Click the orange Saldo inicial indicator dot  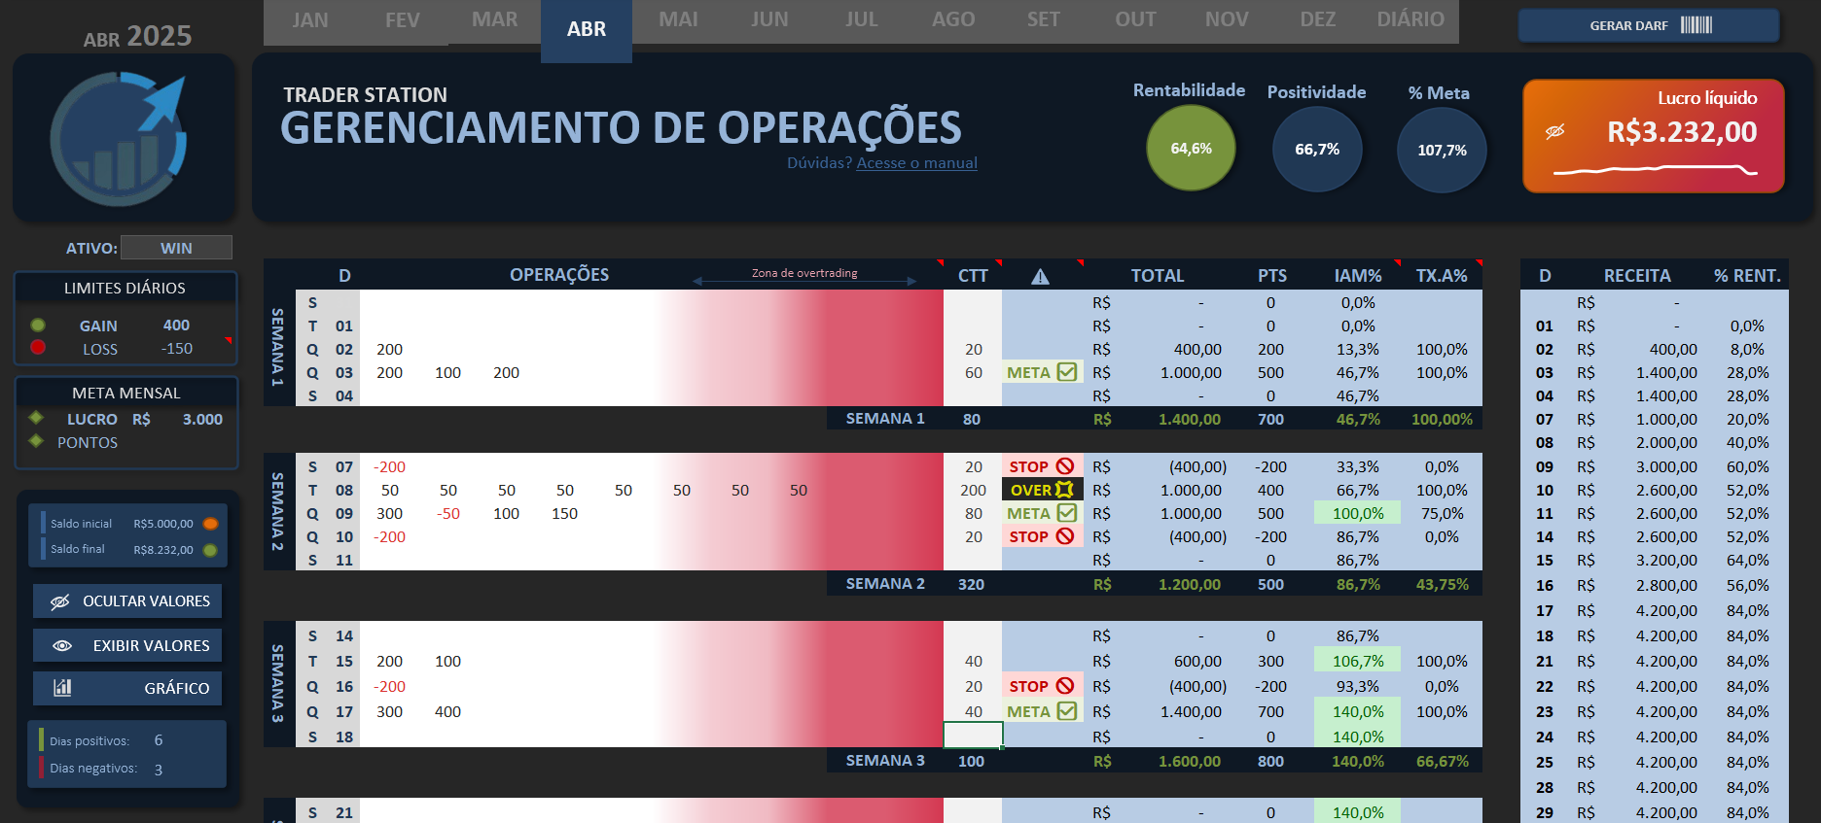coord(210,524)
